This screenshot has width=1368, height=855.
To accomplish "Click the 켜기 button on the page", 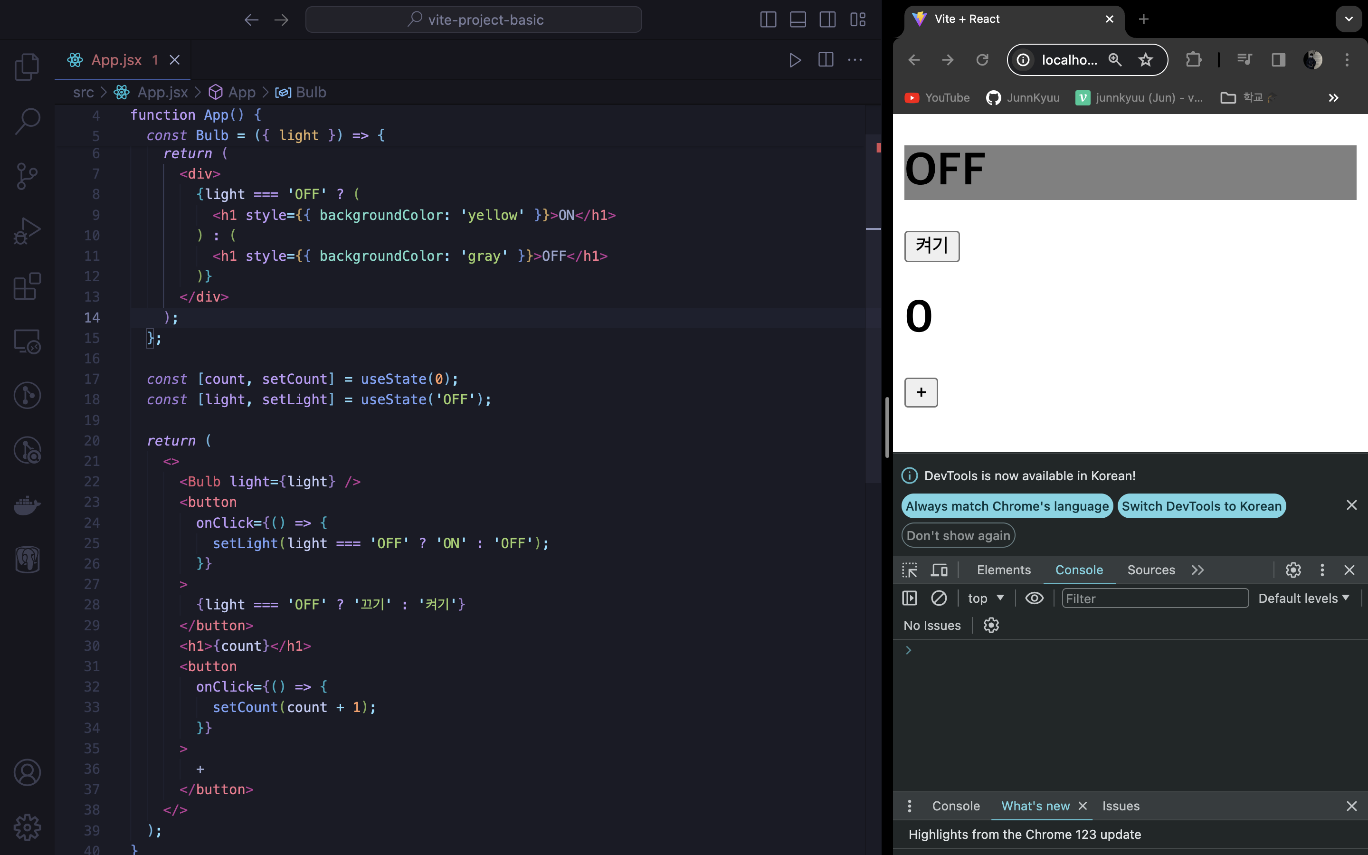I will point(931,246).
